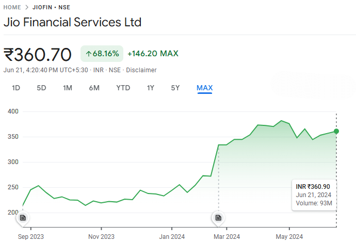Click the INR ₹360.90 tooltip value

313,187
